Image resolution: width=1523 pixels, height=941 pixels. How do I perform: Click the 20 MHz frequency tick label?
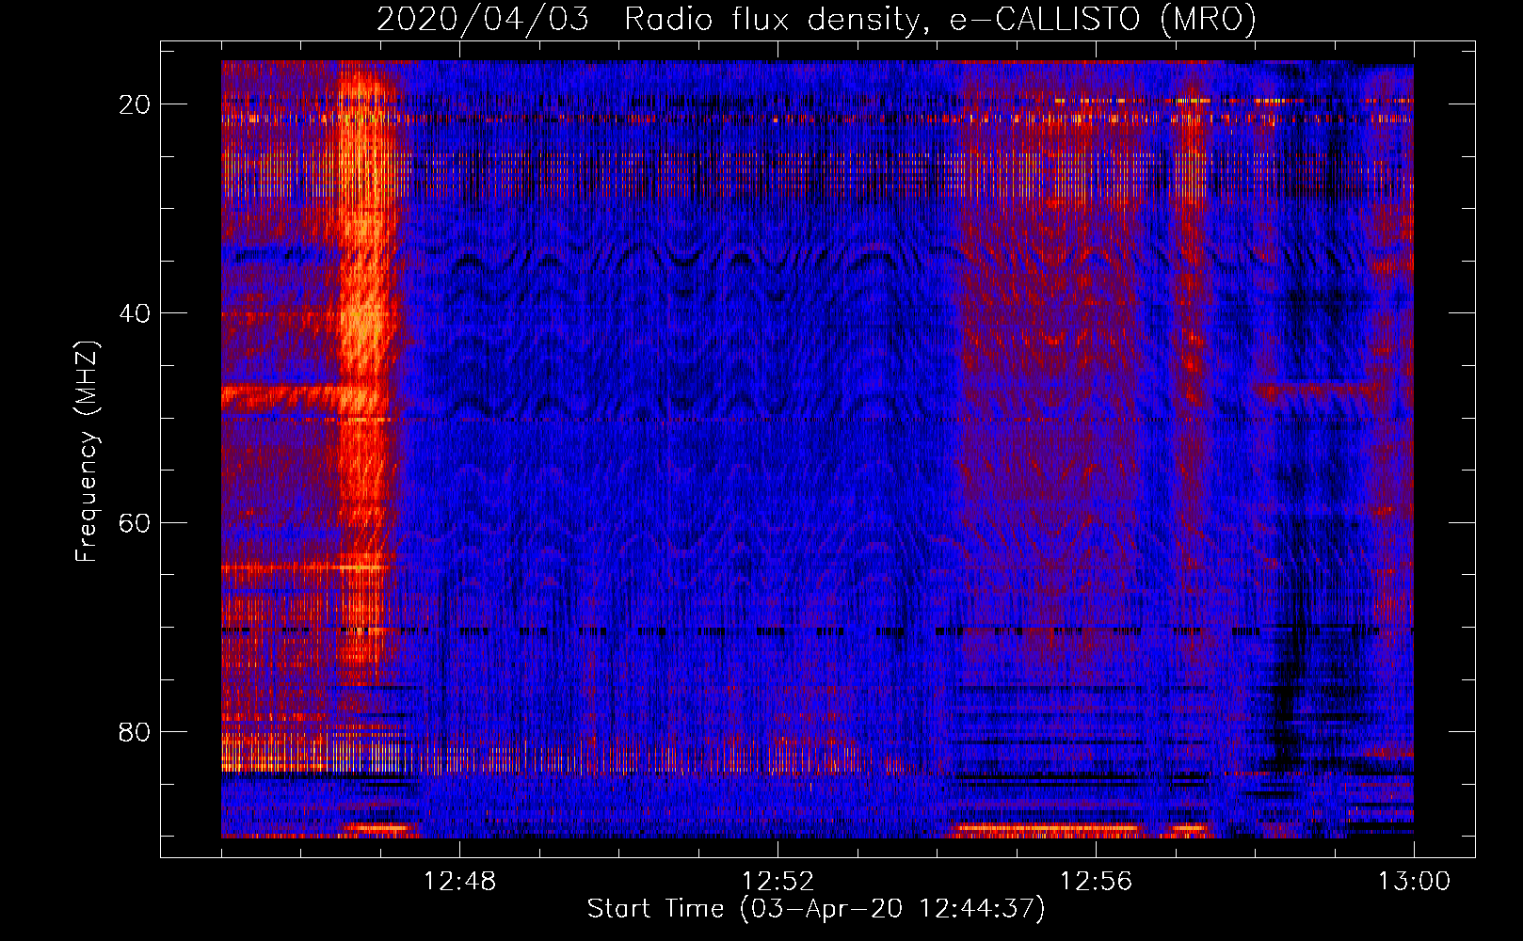[x=135, y=104]
